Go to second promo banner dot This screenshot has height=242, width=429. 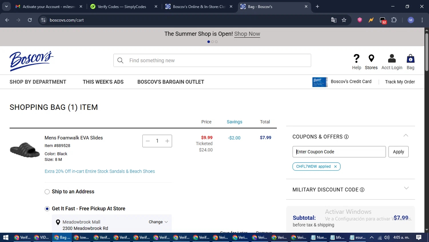coord(212,42)
